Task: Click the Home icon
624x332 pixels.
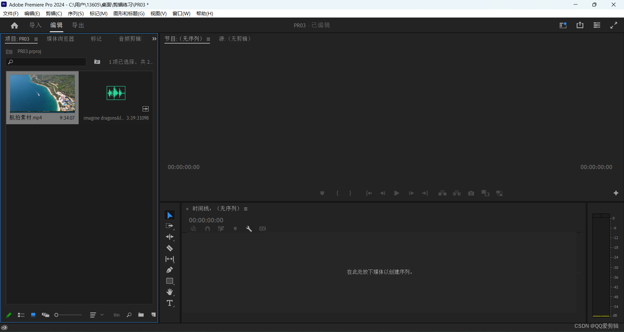Action: pos(14,25)
